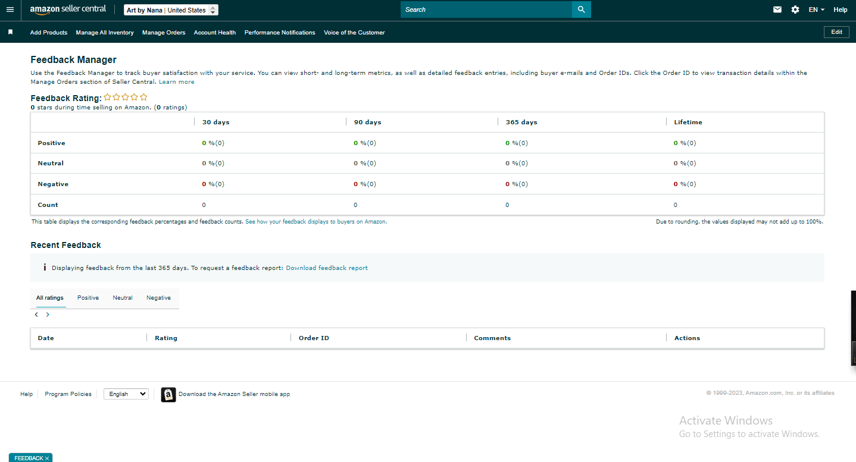Open the Art by Nana store selector
This screenshot has width=856, height=462.
click(x=171, y=10)
